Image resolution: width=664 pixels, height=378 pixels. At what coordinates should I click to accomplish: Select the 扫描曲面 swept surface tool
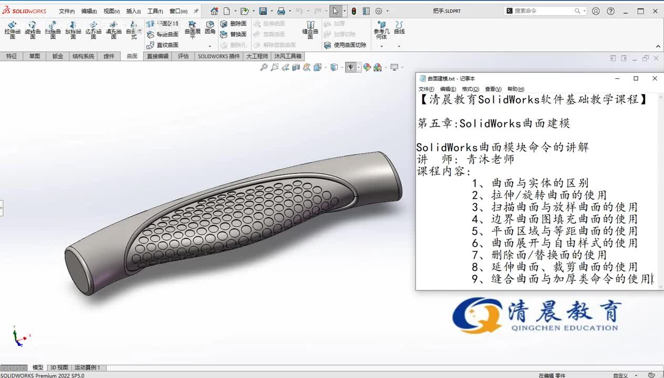tap(53, 30)
